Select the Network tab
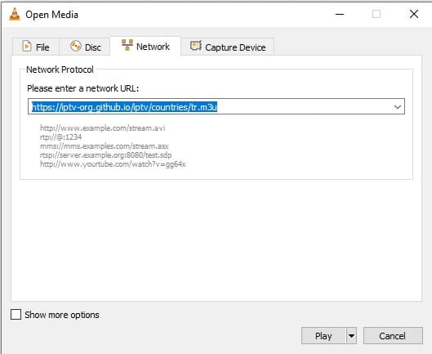 (145, 46)
